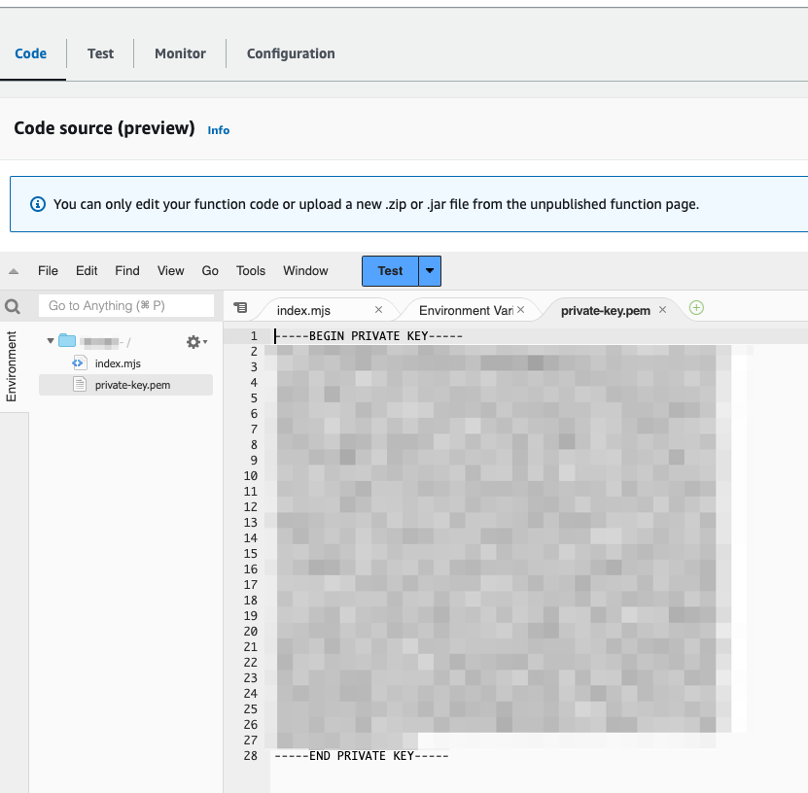The image size is (808, 793).
Task: Open the Test button dropdown arrow
Action: 430,271
